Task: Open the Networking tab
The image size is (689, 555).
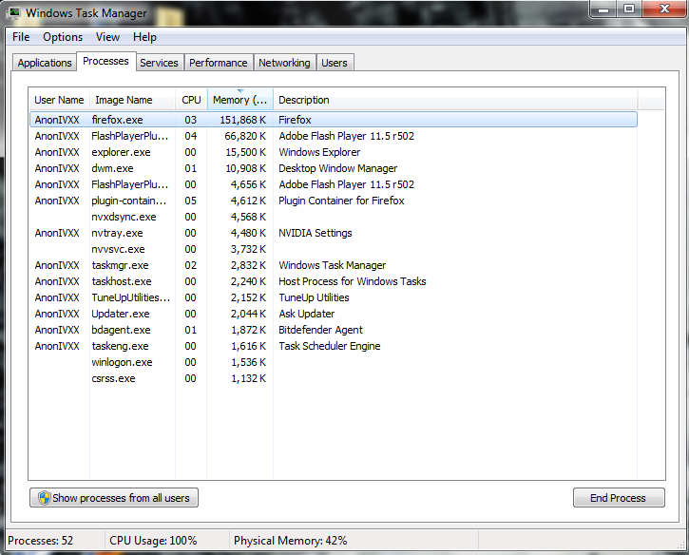Action: [x=284, y=63]
